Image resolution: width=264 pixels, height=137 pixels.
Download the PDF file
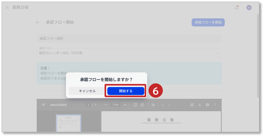coord(200,105)
